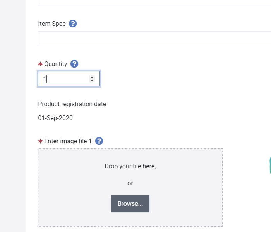Open the Item Spec help icon
Viewport: 271px width, 232px height.
[x=73, y=24]
